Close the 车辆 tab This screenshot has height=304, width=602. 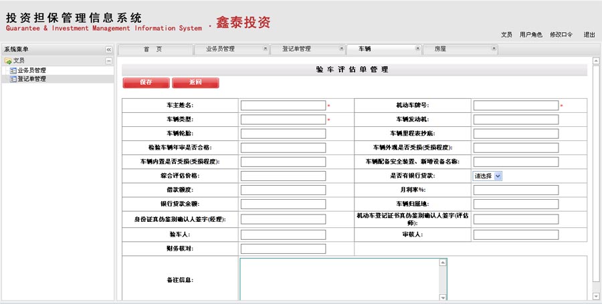(x=417, y=49)
